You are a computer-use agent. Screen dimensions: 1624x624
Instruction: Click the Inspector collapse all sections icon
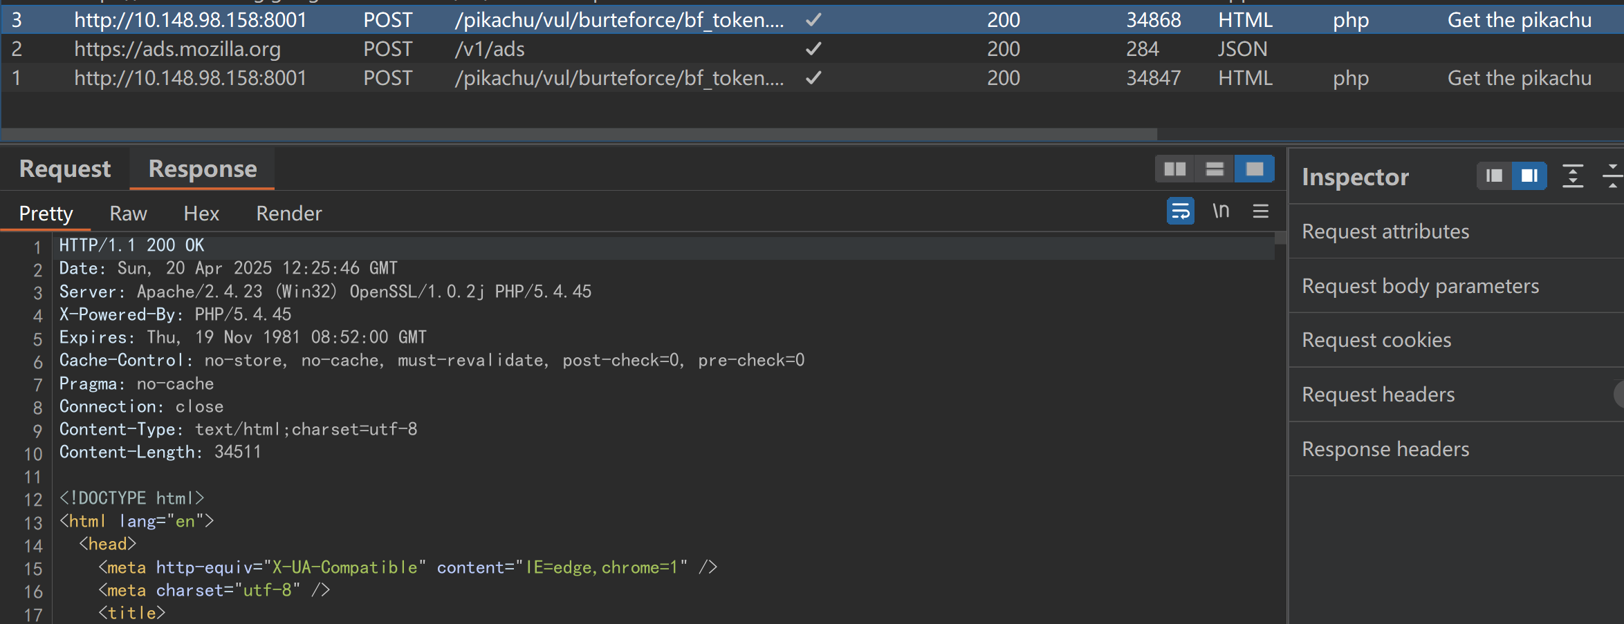coord(1612,176)
